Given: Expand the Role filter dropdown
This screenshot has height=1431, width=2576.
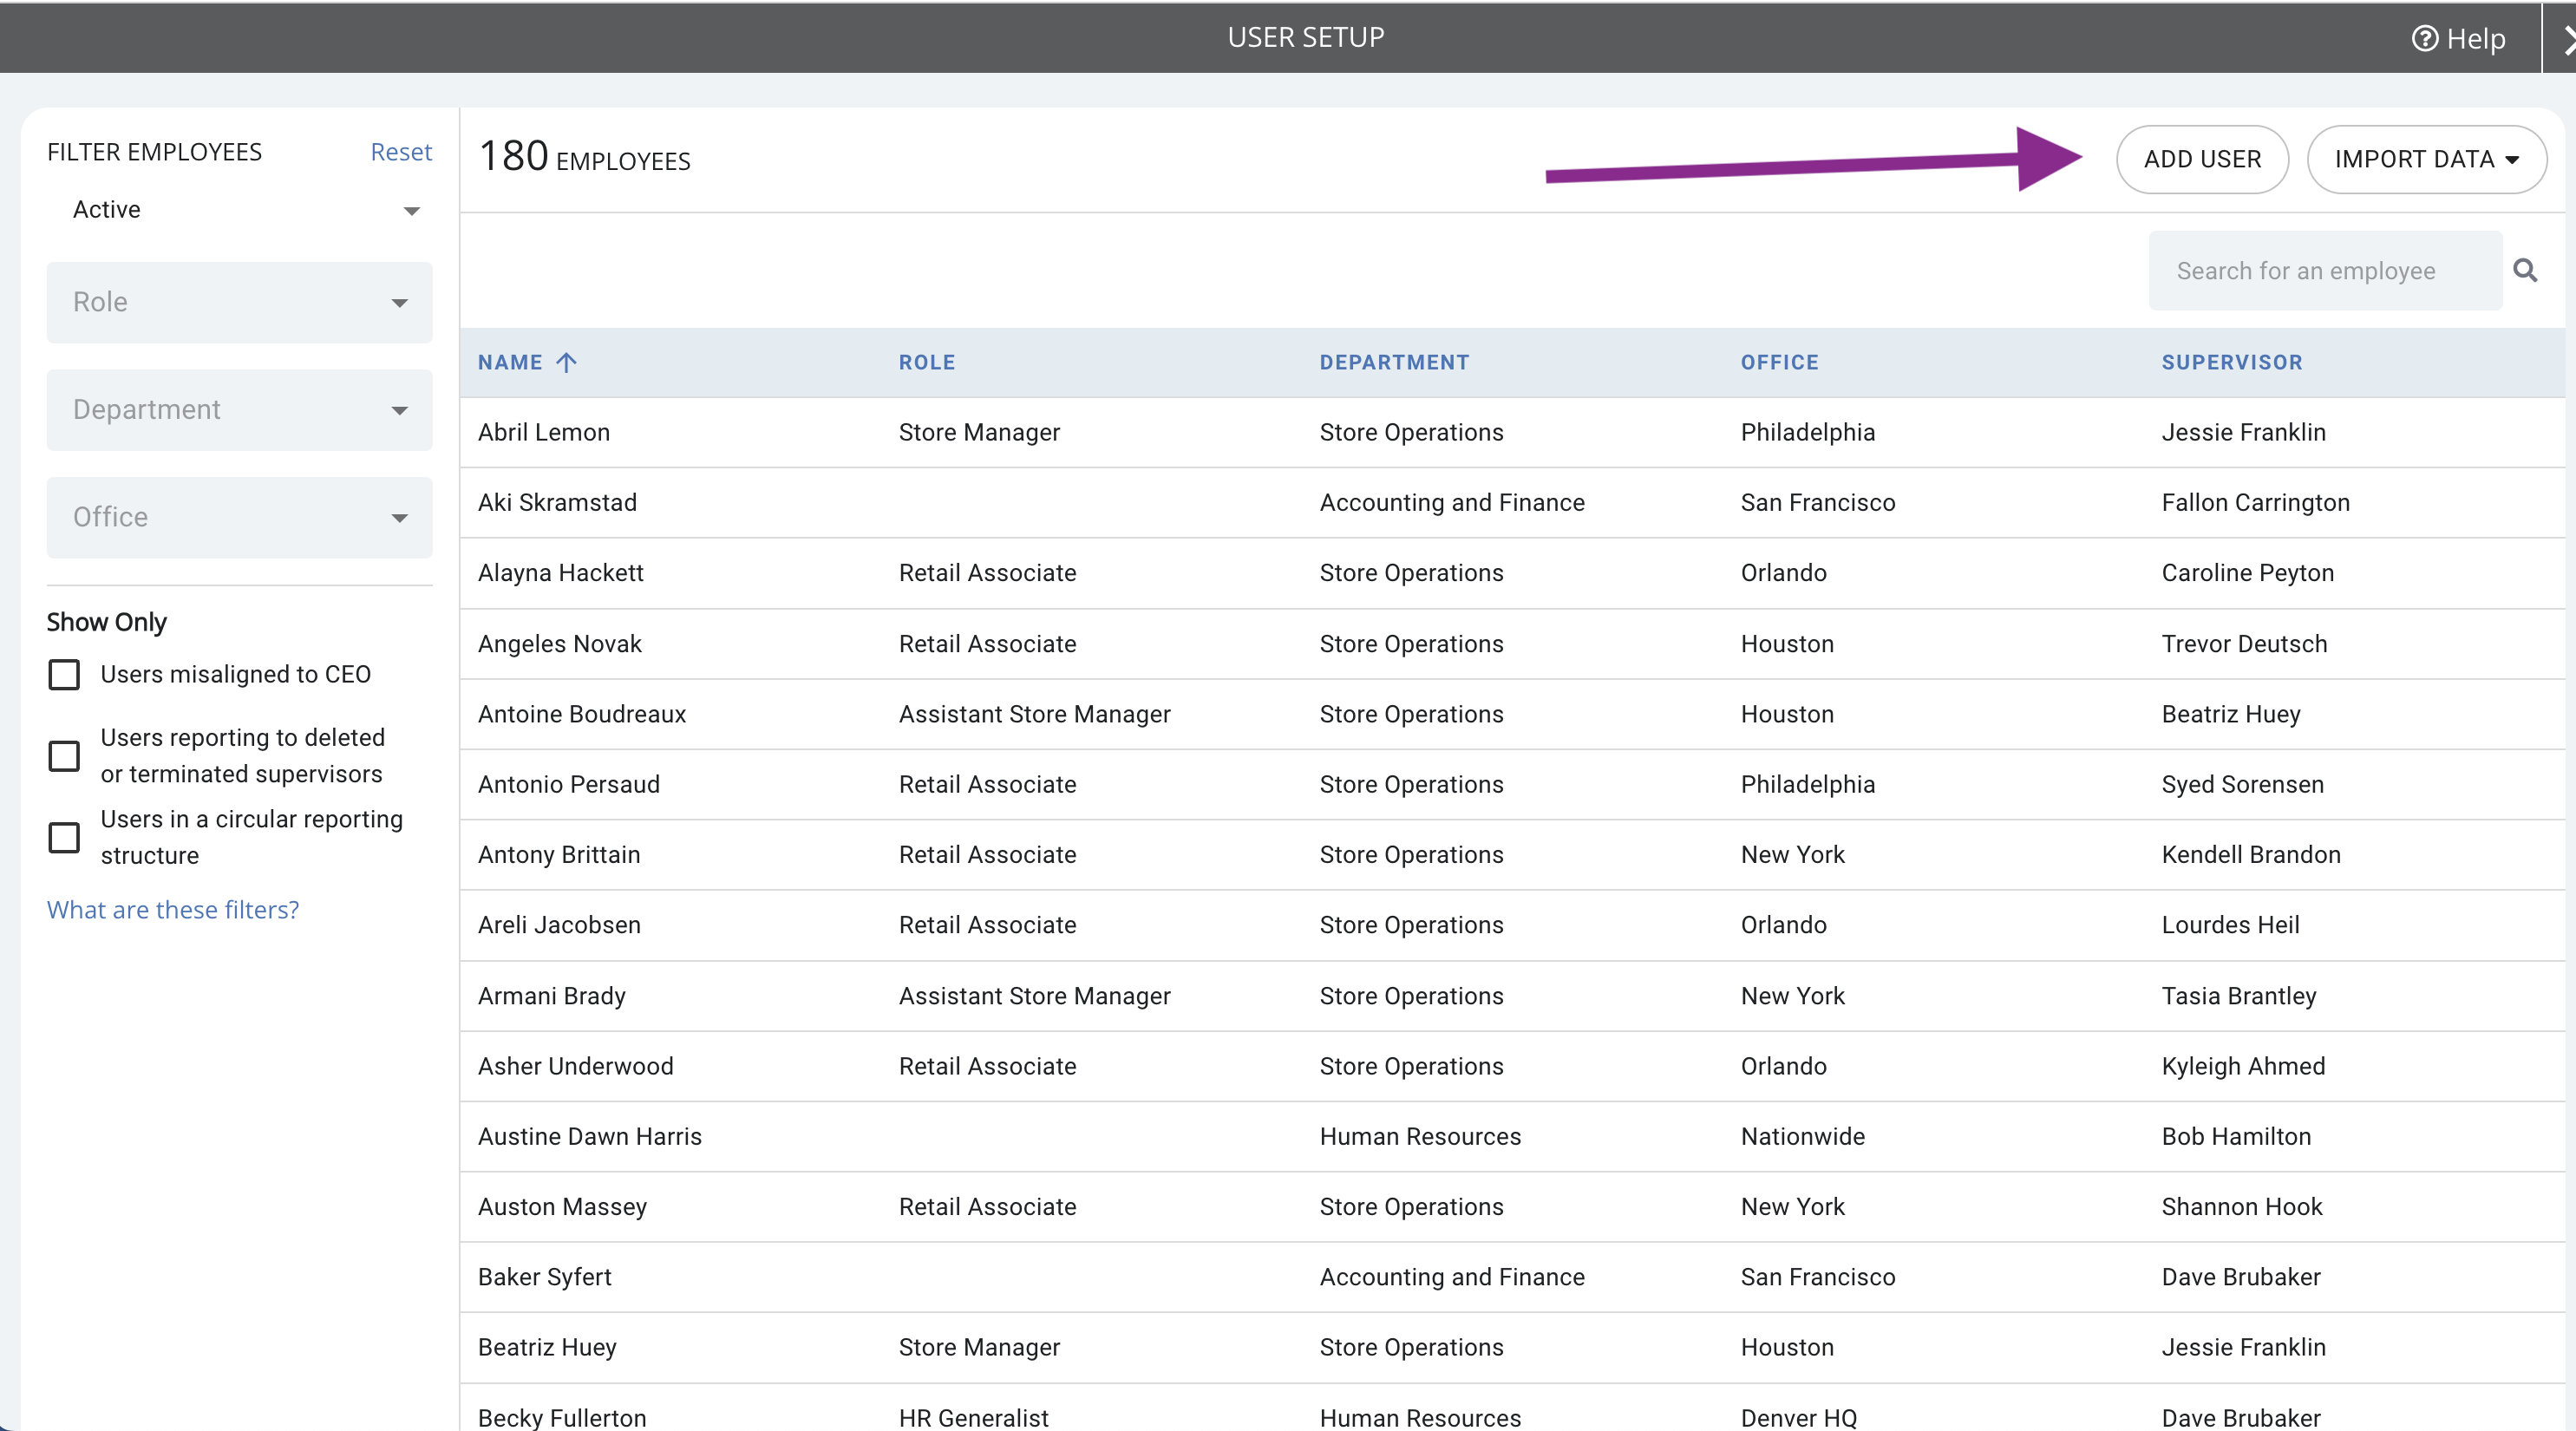Looking at the screenshot, I should 240,302.
